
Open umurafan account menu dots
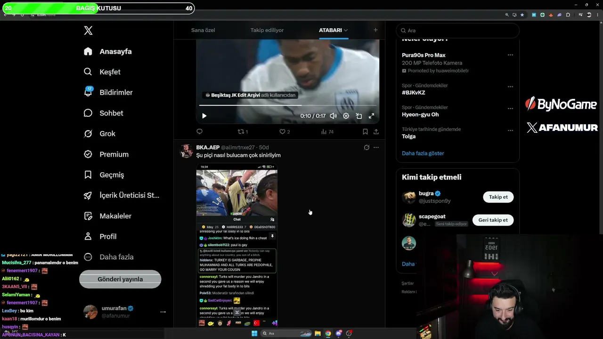pyautogui.click(x=163, y=312)
